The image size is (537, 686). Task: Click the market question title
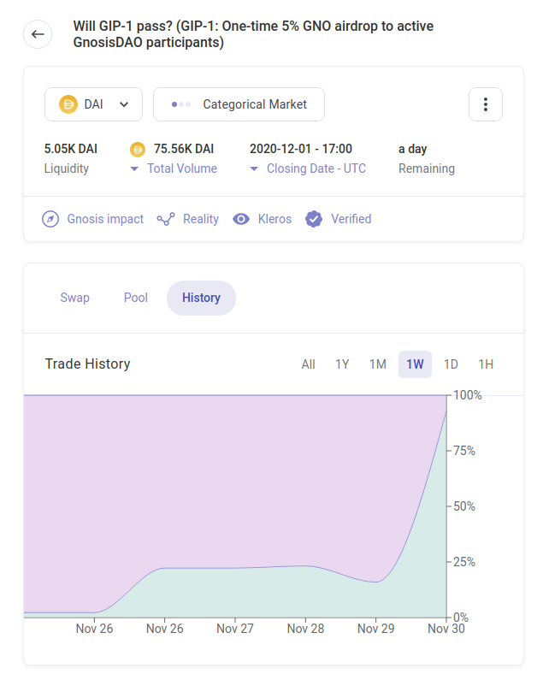pyautogui.click(x=253, y=34)
